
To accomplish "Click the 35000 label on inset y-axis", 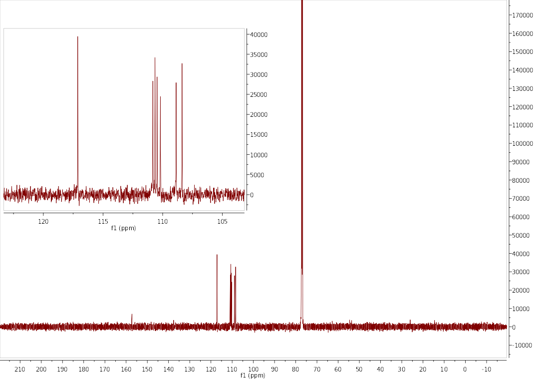I will click(x=259, y=54).
